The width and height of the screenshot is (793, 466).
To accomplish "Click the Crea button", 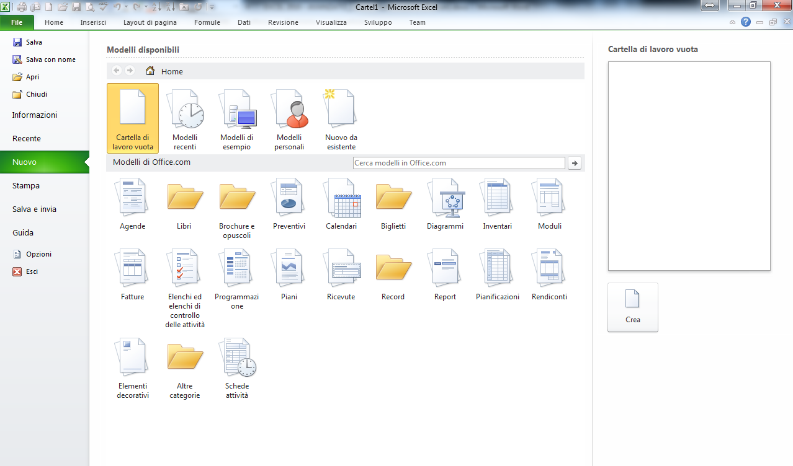I will coord(633,307).
